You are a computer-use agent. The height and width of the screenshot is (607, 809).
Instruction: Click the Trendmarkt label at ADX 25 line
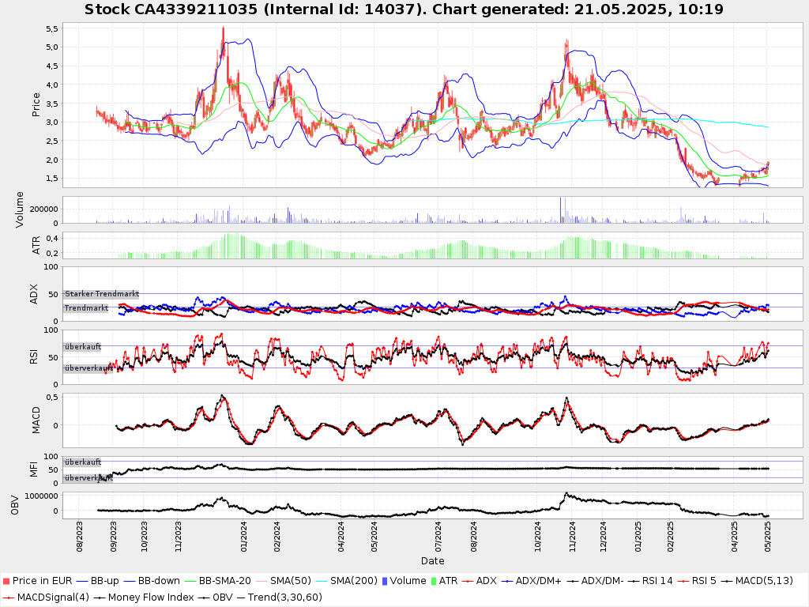(x=86, y=308)
